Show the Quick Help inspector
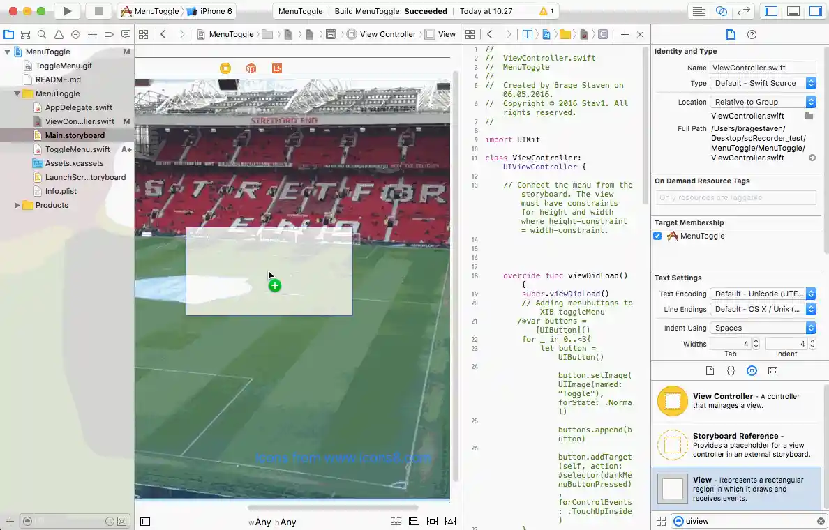 coord(752,34)
